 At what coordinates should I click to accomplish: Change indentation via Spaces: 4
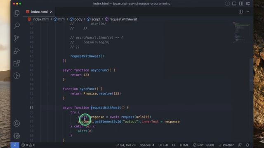pos(147,145)
